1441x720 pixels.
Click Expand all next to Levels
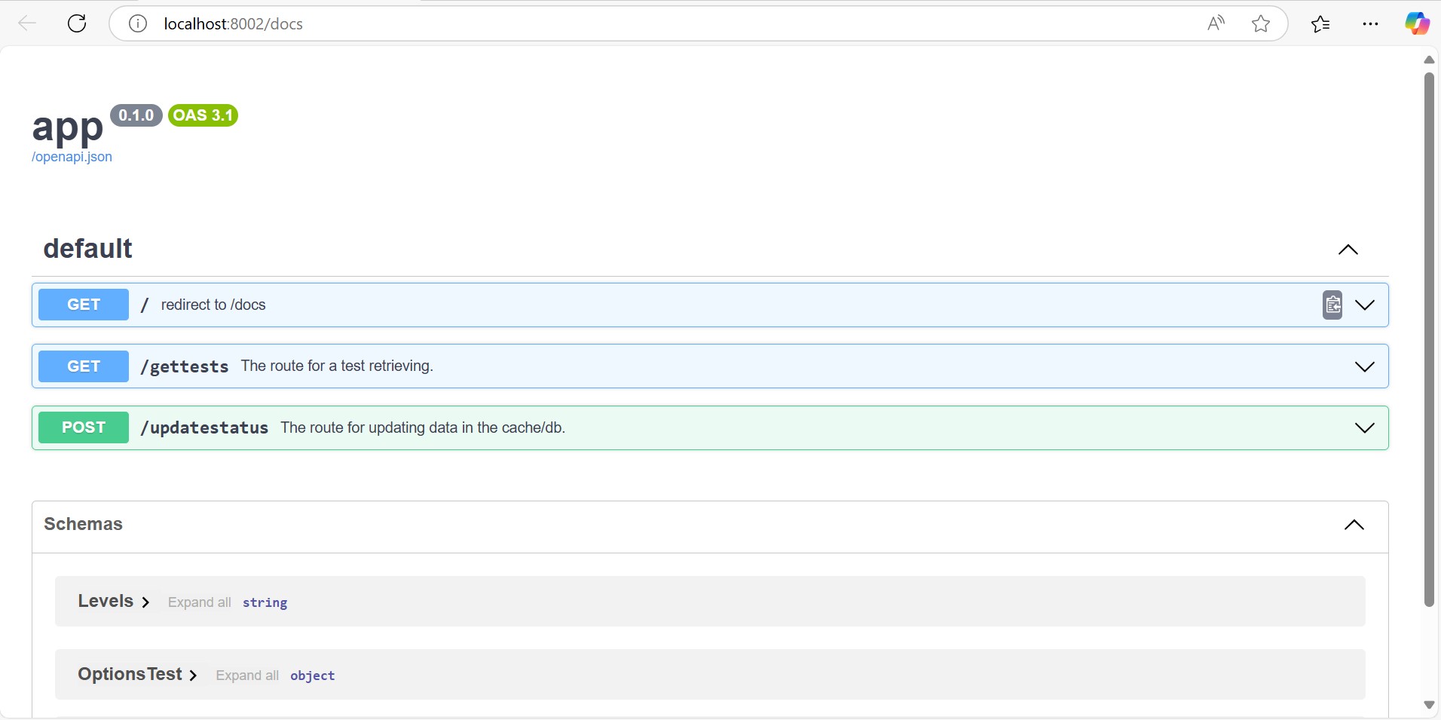[x=199, y=602]
